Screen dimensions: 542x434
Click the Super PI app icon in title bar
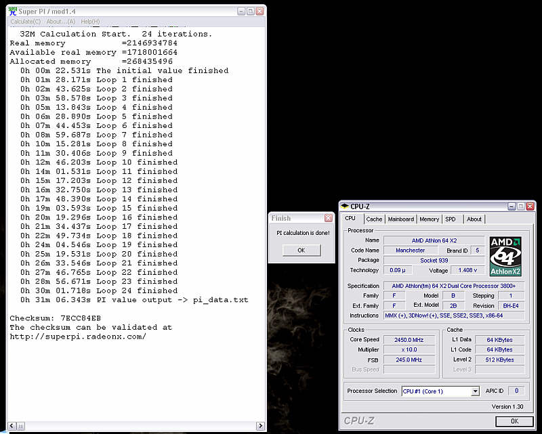[x=12, y=11]
